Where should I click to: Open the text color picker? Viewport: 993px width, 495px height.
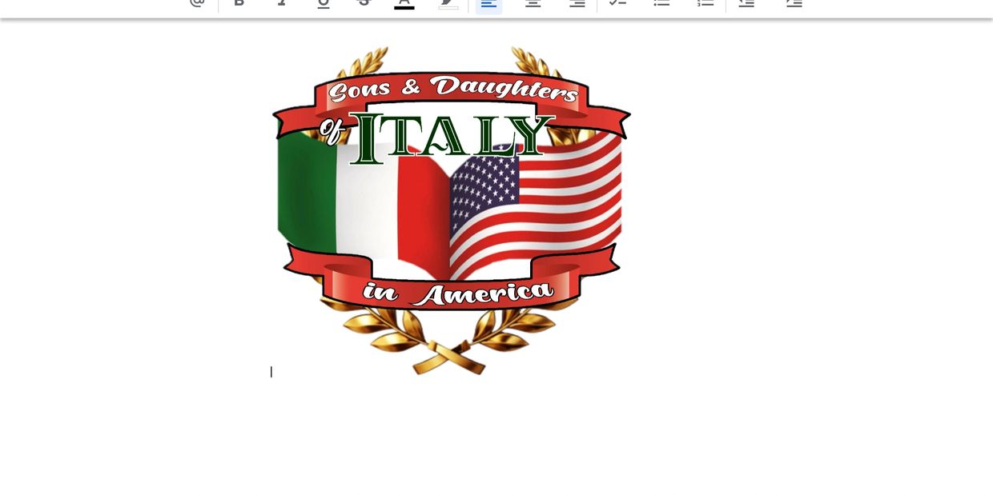[x=404, y=3]
